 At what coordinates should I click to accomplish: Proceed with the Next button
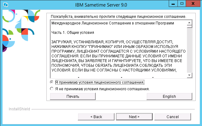[134, 117]
